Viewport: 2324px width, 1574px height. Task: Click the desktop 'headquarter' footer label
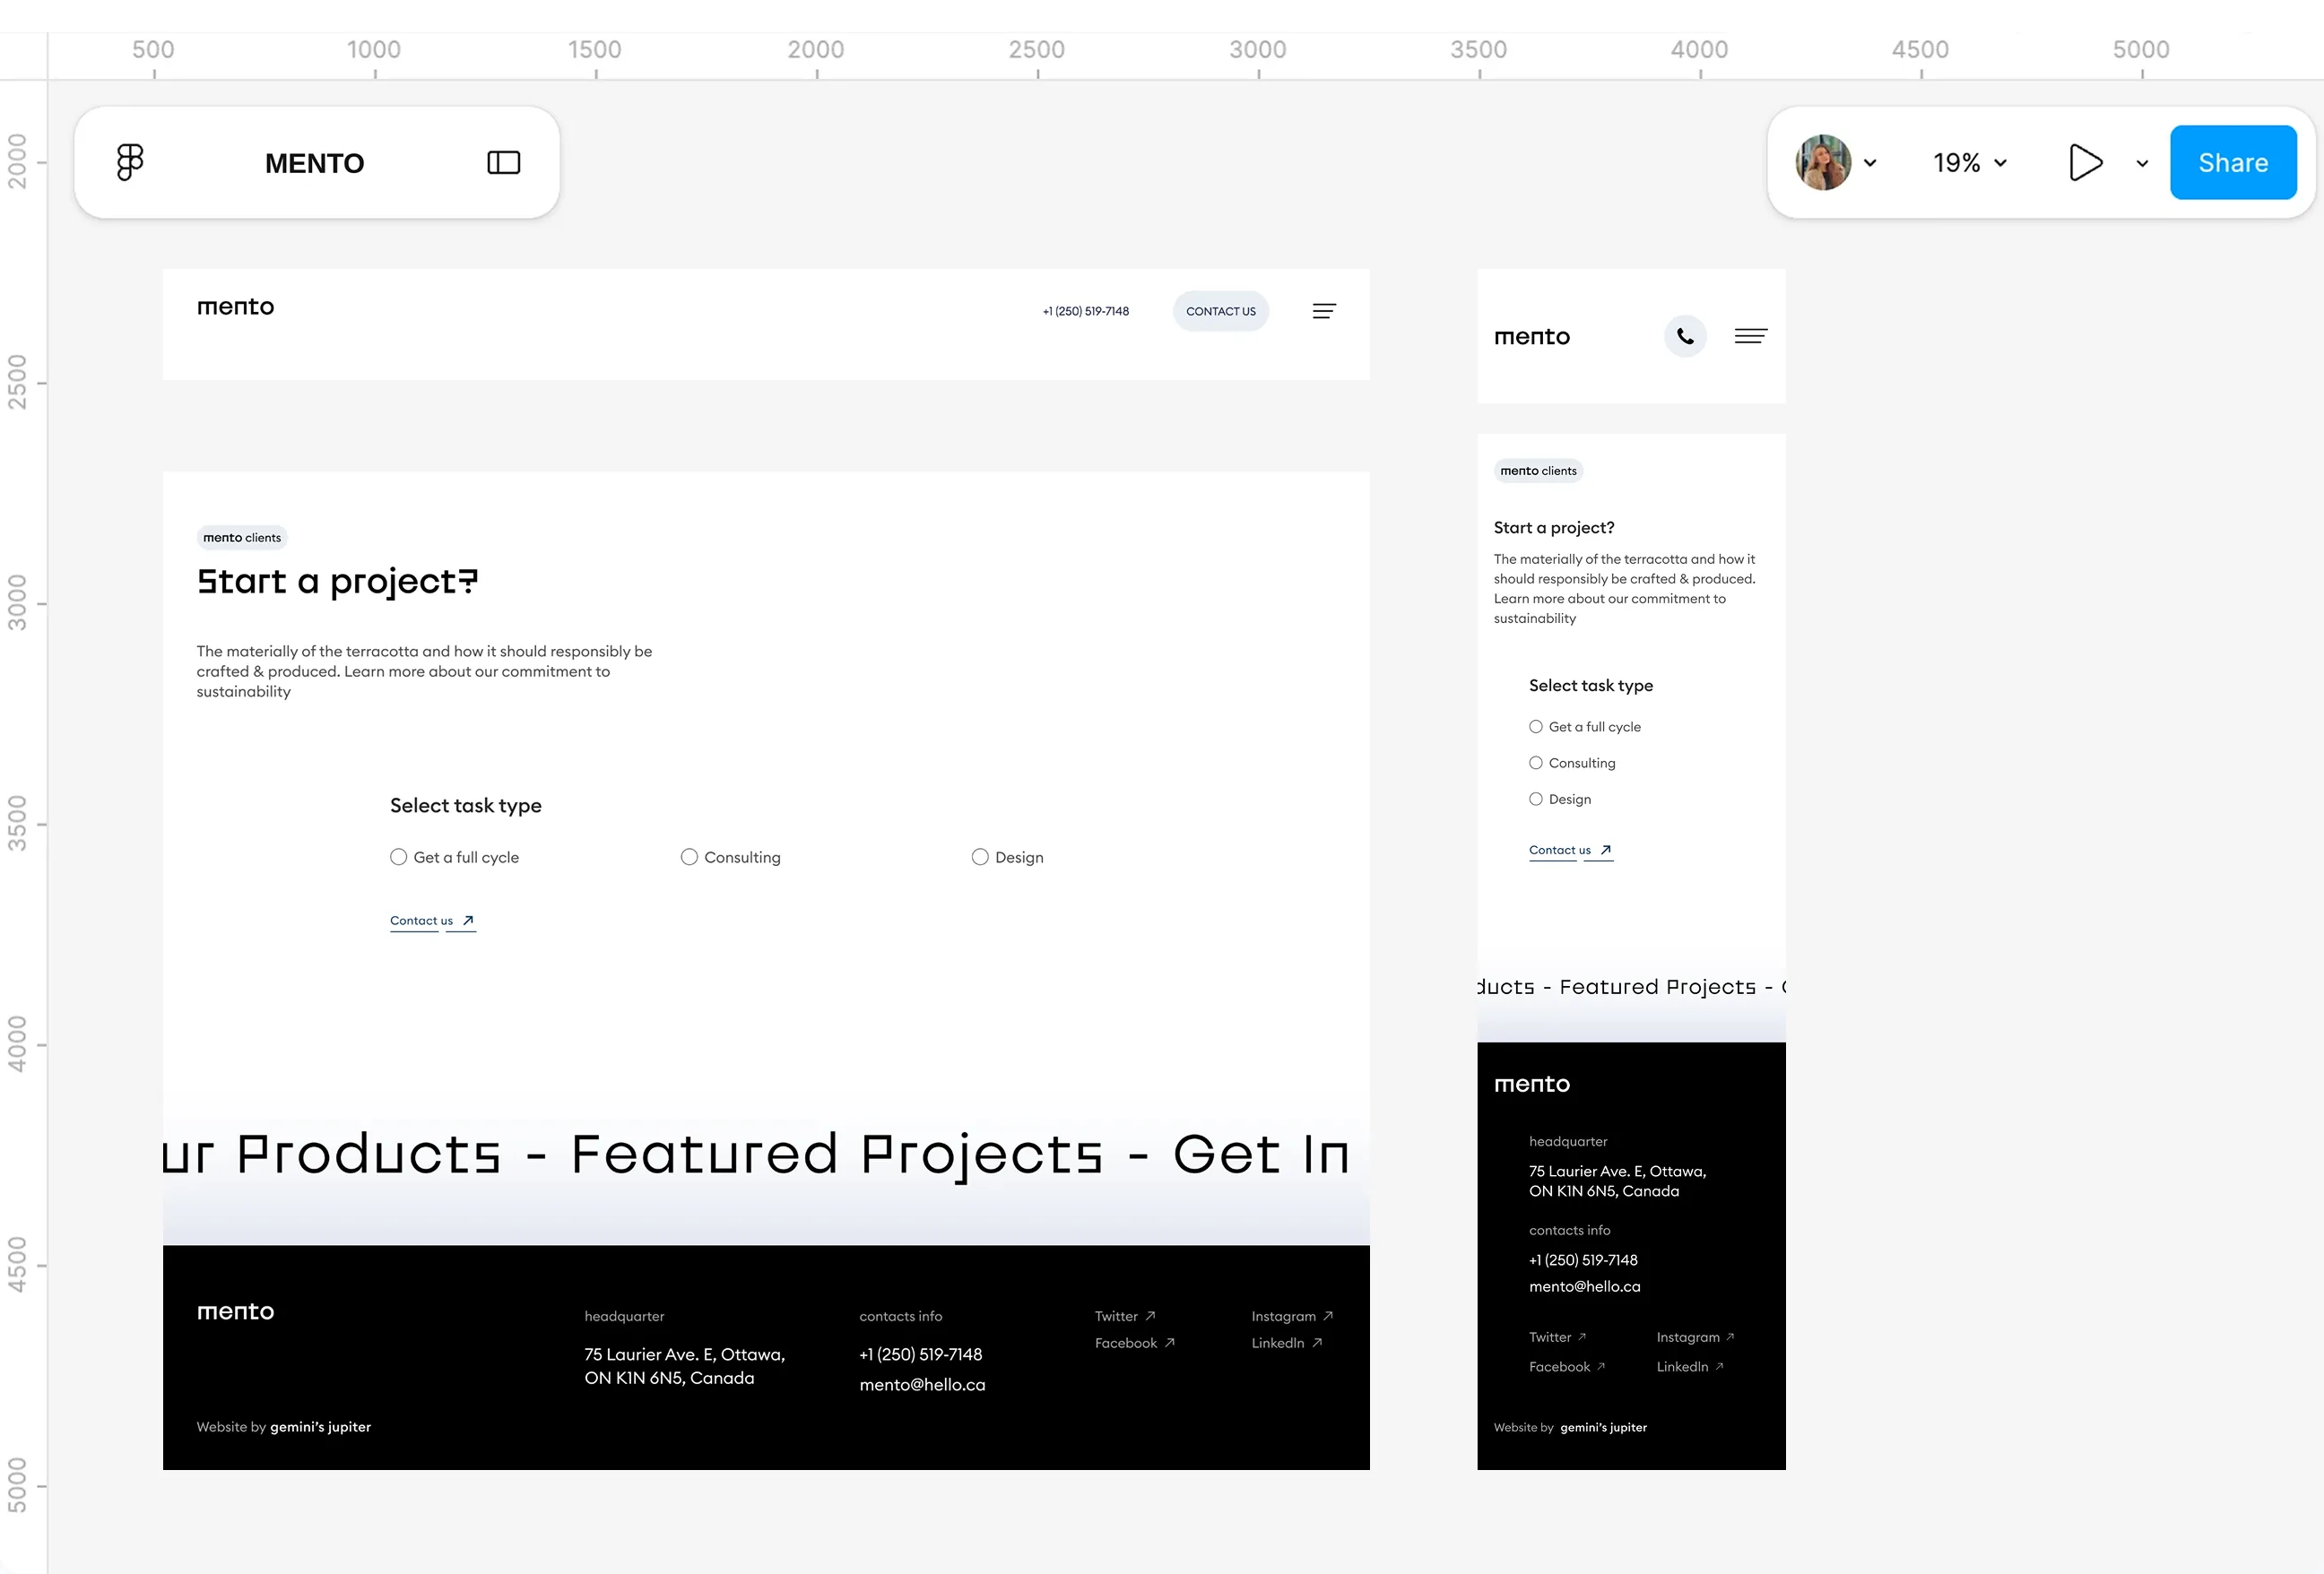point(624,1317)
